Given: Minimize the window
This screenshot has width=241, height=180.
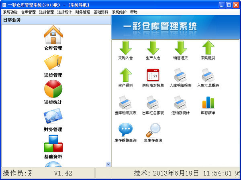Looking at the screenshot, I should click(222, 5).
